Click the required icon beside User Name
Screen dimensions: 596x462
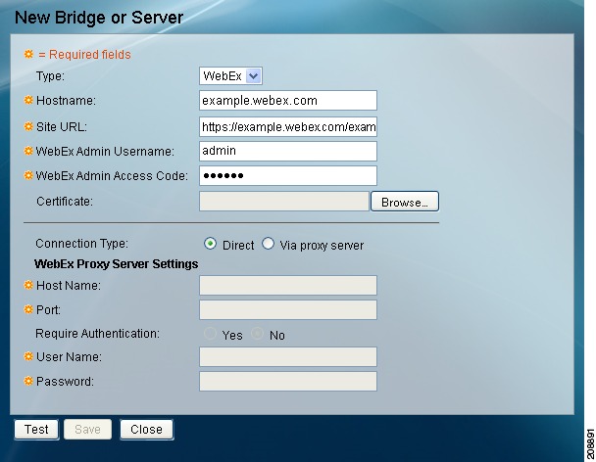(x=28, y=356)
